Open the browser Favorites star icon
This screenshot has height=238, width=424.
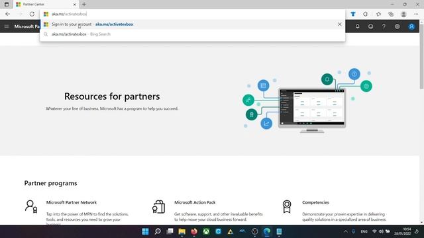point(378,14)
